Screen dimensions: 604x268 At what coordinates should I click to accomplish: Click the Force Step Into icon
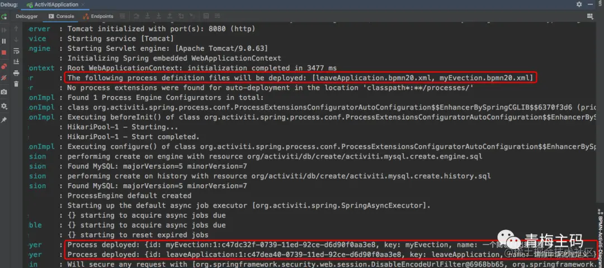(x=159, y=16)
